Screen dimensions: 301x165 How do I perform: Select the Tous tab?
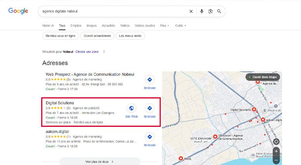(x=62, y=26)
